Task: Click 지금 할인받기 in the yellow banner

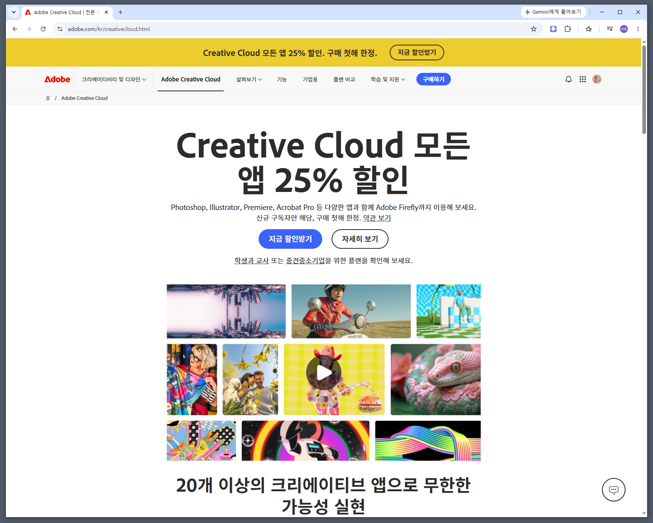Action: click(417, 52)
